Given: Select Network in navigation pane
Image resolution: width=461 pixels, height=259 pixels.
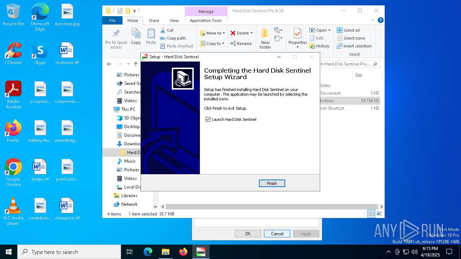Looking at the screenshot, I should click(x=129, y=204).
